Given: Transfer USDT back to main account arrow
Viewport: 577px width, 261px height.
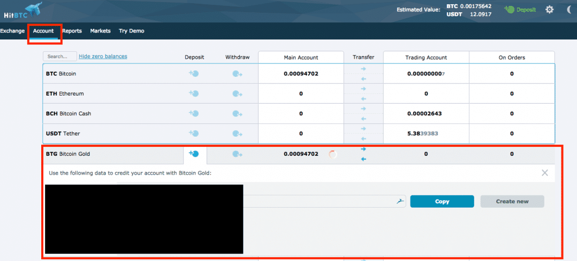Looking at the screenshot, I should point(363,139).
